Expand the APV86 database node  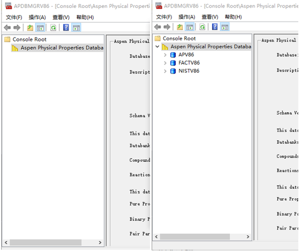click(165, 55)
